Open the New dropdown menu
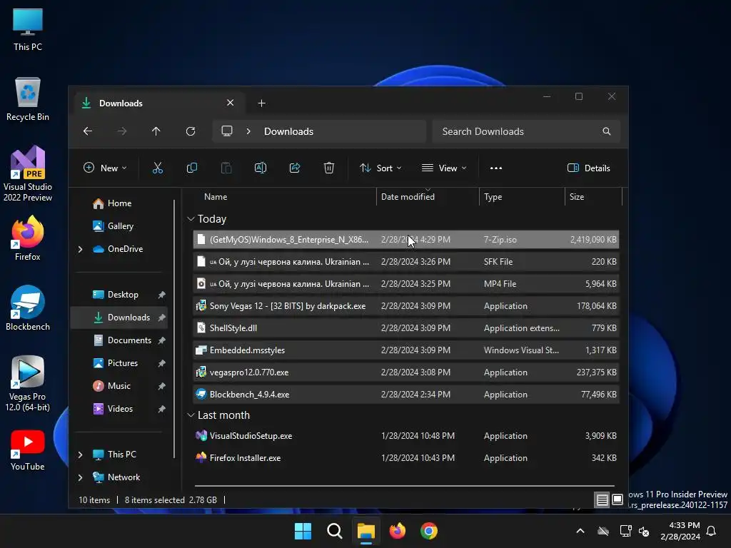 (105, 168)
